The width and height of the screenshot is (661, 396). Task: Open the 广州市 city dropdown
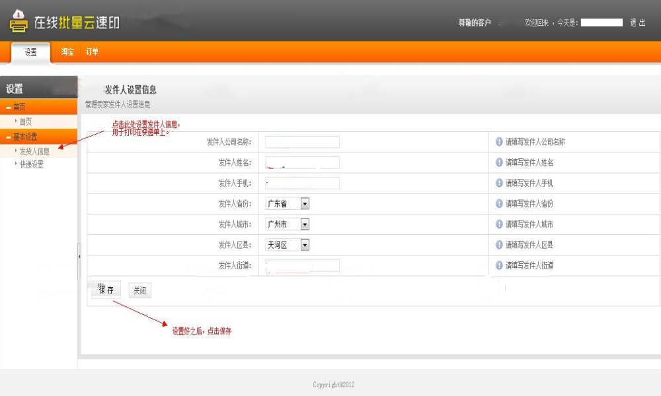tap(287, 224)
